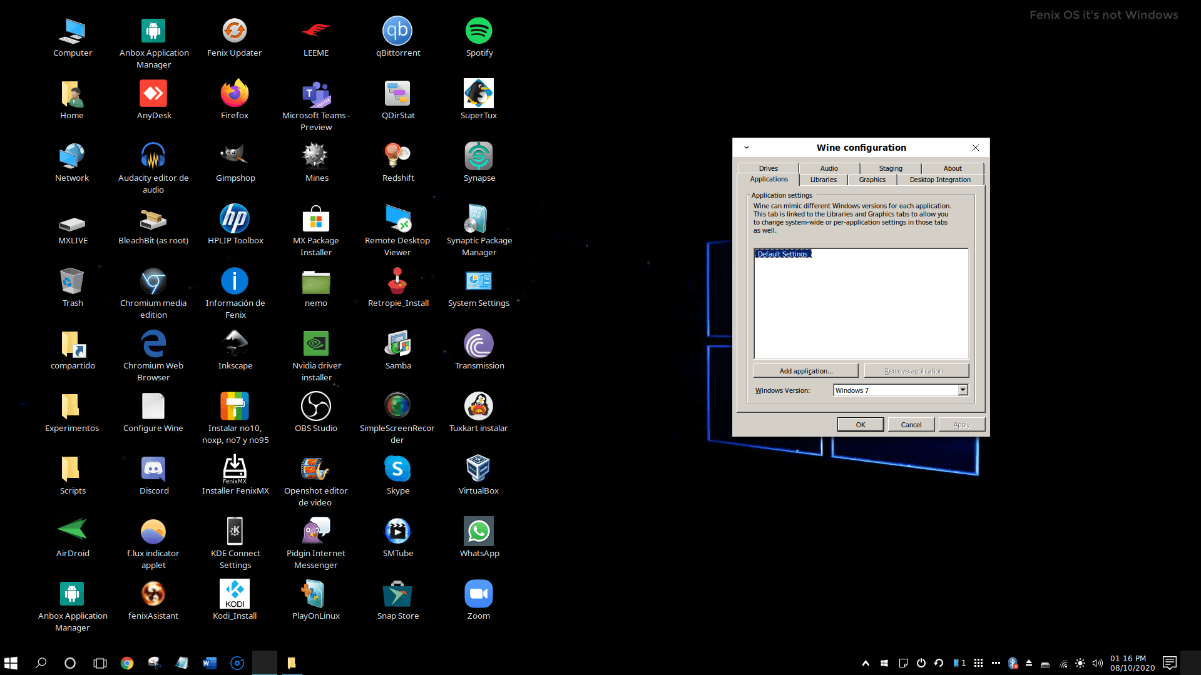Open the Spotify desktop icon
The height and width of the screenshot is (675, 1201).
(x=479, y=31)
